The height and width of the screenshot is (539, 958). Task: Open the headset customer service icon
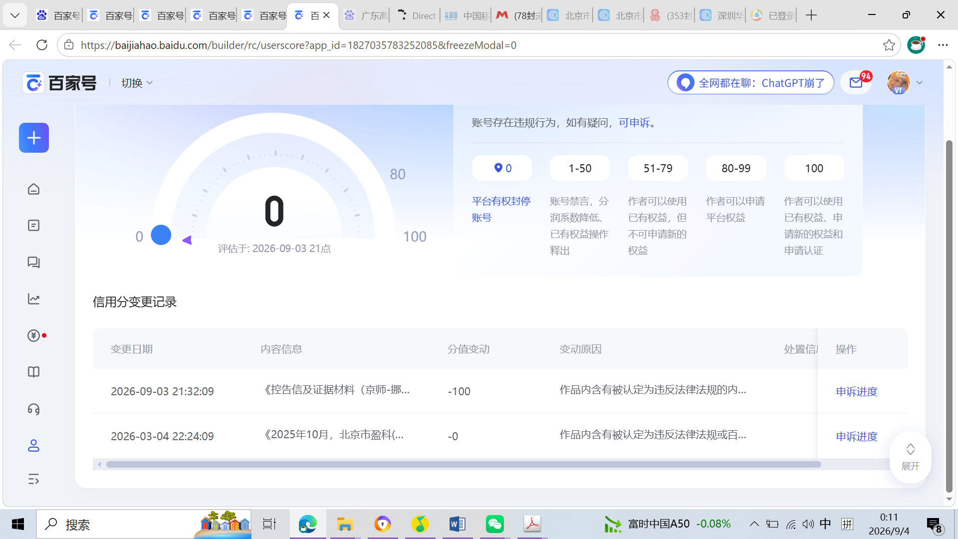coord(33,409)
